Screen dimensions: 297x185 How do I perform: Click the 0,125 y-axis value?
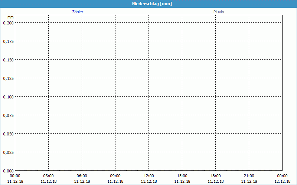point(8,78)
